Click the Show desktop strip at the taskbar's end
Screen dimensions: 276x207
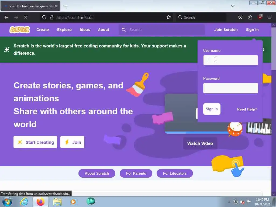pos(274,202)
